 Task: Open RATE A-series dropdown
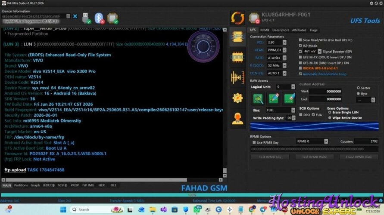[x=284, y=58]
